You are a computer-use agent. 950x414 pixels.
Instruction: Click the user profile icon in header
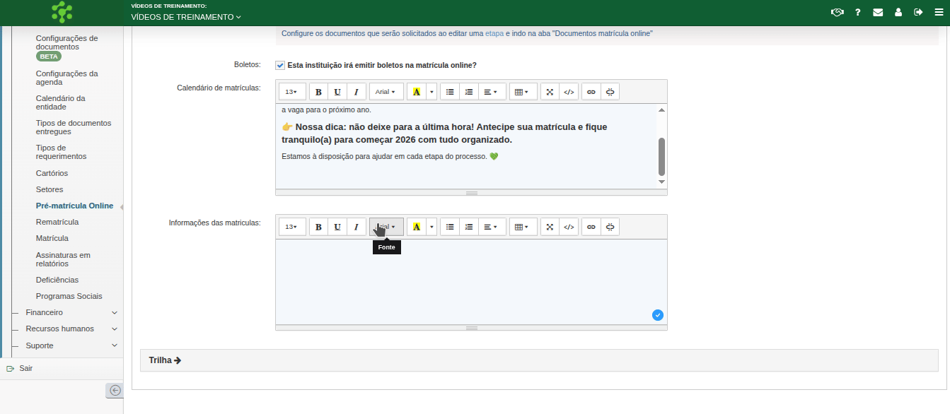pyautogui.click(x=898, y=12)
